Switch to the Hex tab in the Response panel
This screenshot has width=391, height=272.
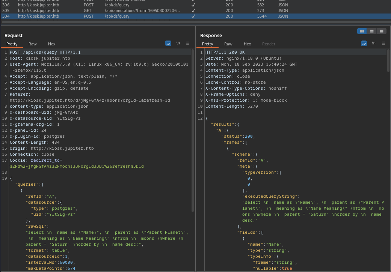pyautogui.click(x=247, y=44)
